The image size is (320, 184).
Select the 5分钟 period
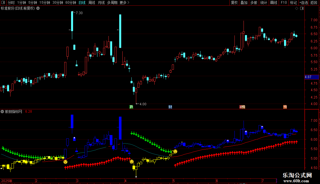pyautogui.click(x=33, y=3)
